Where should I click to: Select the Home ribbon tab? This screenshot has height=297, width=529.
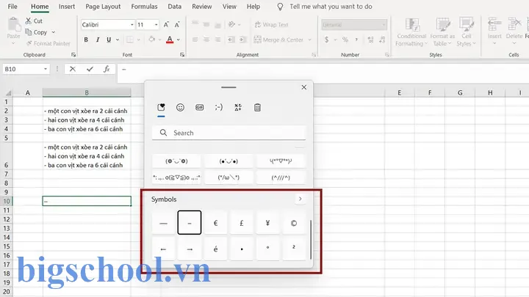(40, 7)
